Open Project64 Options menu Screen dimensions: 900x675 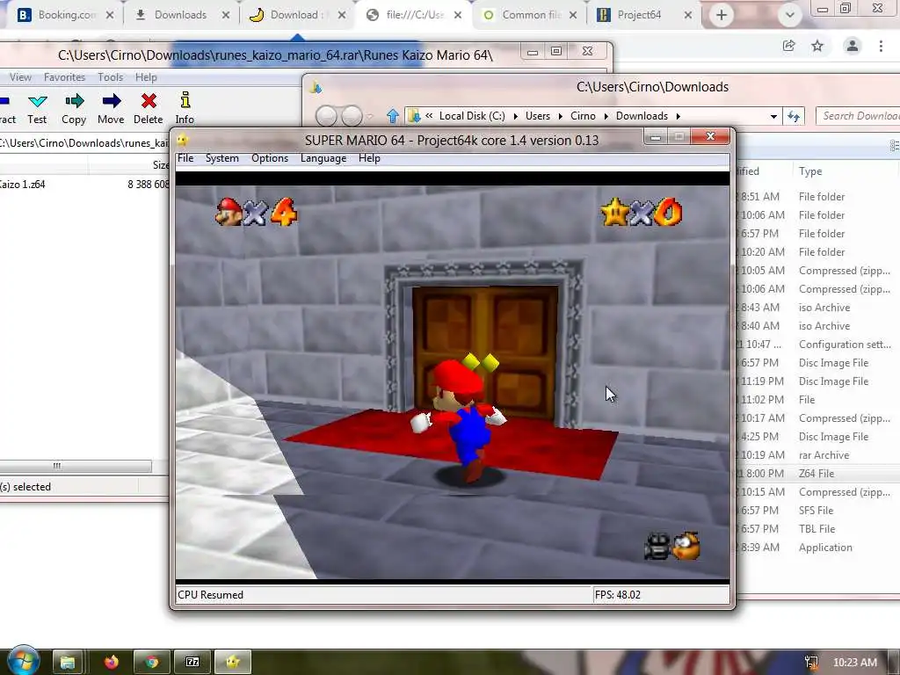click(270, 158)
